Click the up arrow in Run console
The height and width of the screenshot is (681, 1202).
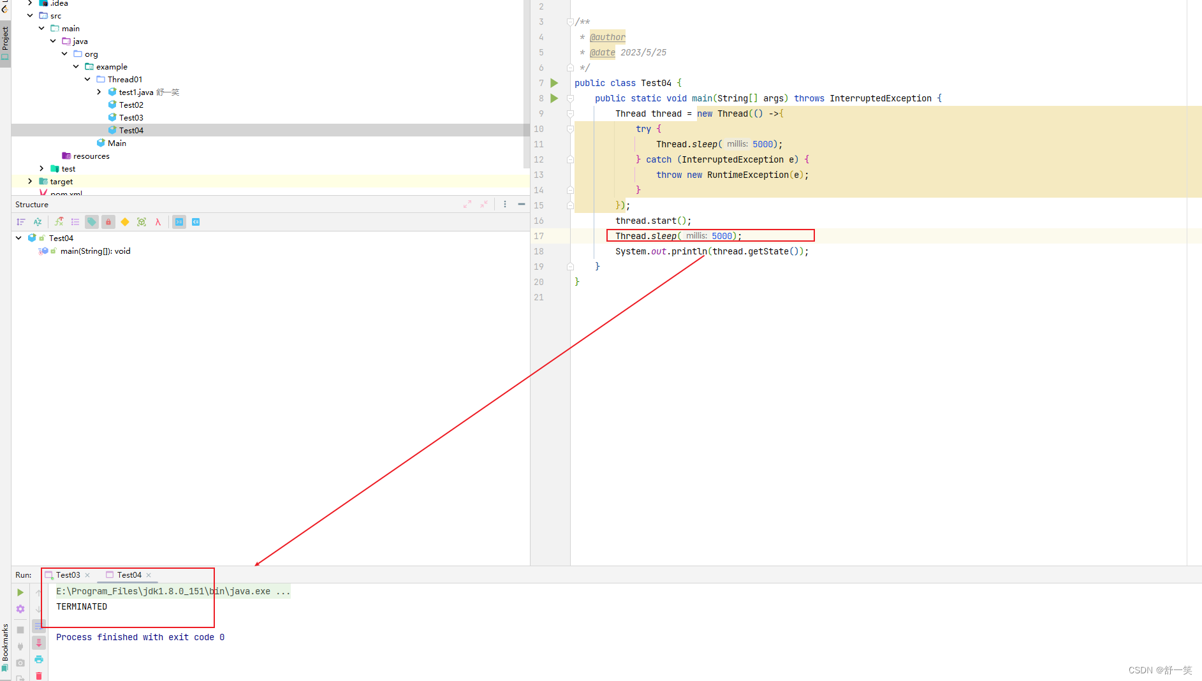39,592
